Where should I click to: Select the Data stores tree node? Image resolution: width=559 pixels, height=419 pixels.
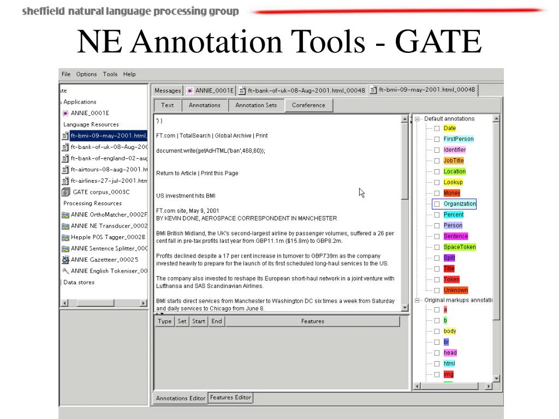79,283
